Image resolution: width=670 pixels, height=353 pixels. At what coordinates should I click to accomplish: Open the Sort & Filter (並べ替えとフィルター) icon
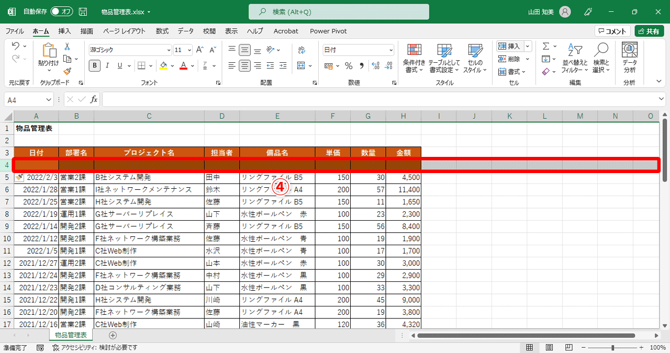[x=574, y=58]
